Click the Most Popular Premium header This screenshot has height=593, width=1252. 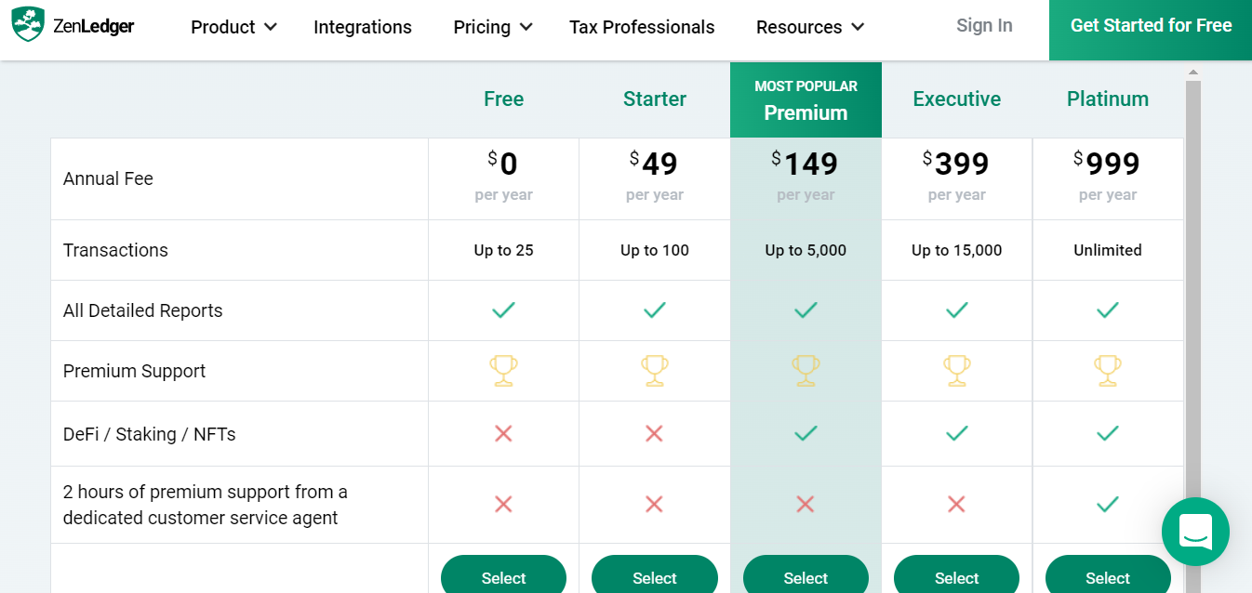click(x=806, y=99)
